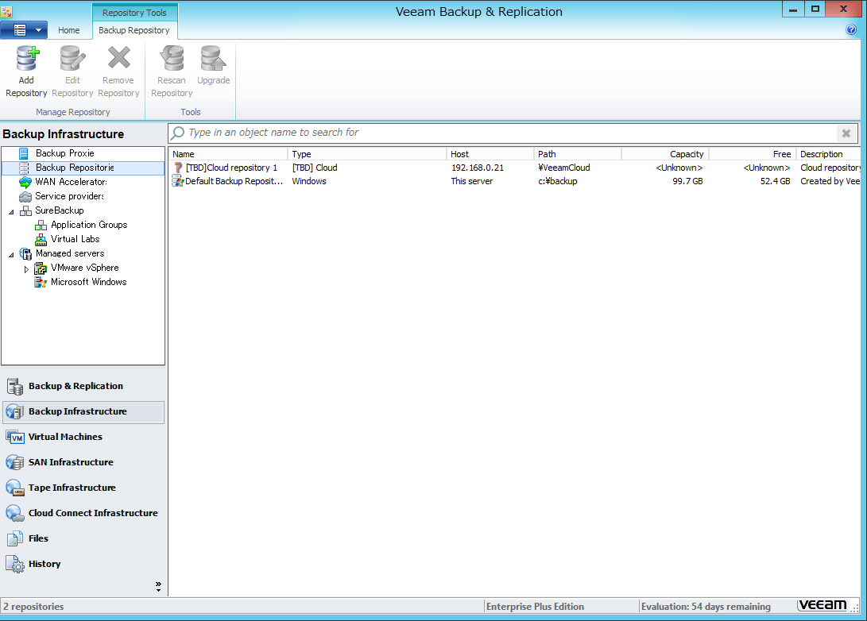Select the [TBD]Cloud repository 1 row
The height and width of the screenshot is (621, 867).
[515, 168]
